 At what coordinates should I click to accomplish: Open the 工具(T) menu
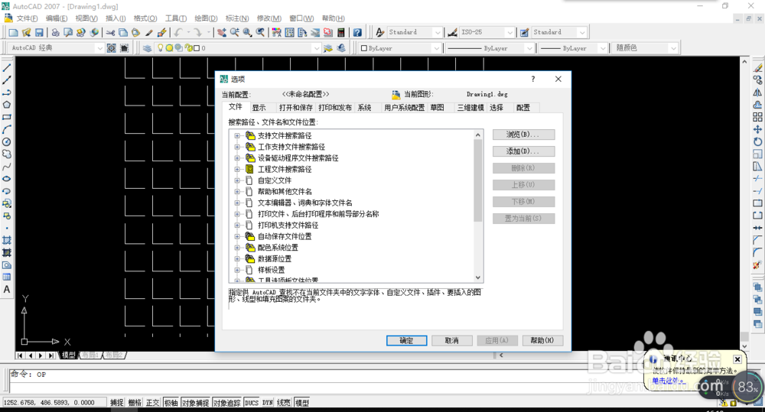(176, 18)
